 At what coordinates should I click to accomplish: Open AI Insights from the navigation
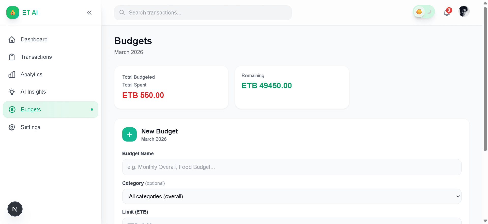(x=33, y=92)
